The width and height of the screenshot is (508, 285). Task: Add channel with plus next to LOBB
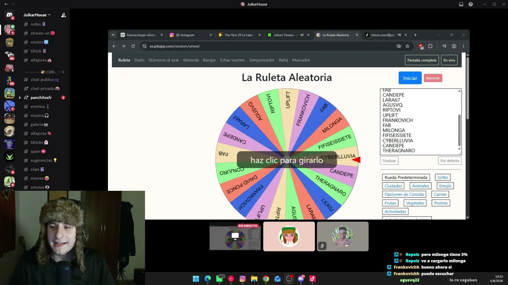click(63, 72)
